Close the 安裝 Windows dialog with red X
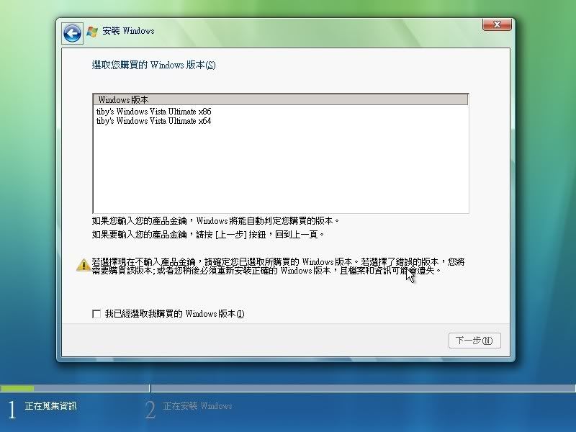576x432 pixels. (497, 25)
